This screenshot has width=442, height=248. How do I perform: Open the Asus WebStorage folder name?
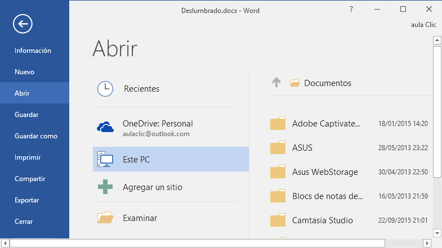point(325,172)
